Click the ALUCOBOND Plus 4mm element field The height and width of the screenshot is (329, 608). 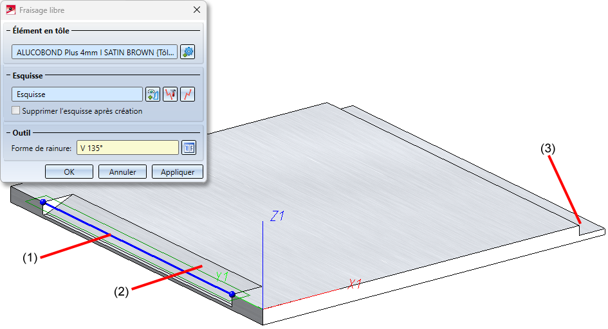(95, 52)
